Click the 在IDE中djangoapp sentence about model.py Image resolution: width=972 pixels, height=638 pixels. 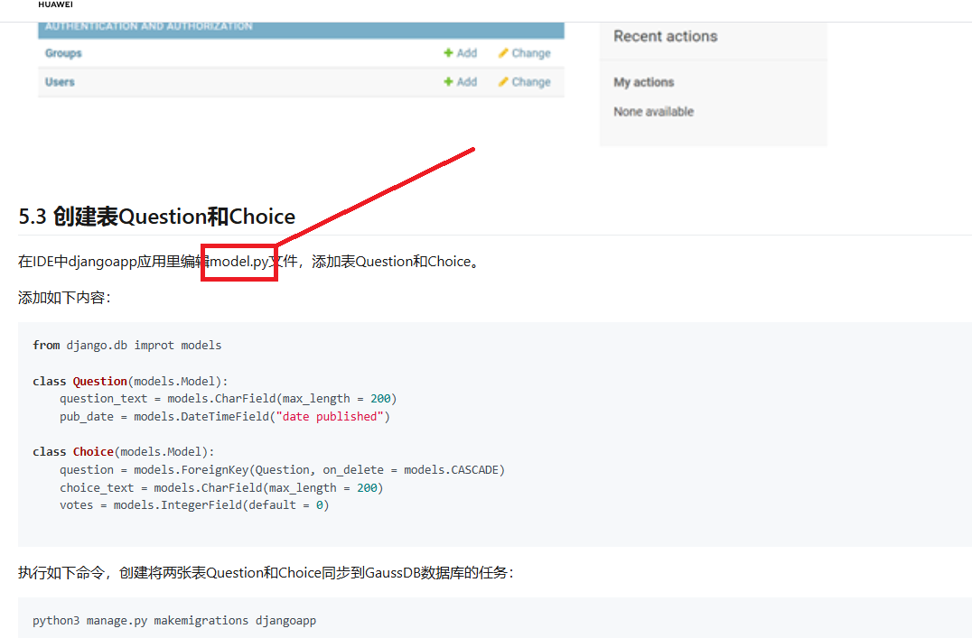pos(249,262)
